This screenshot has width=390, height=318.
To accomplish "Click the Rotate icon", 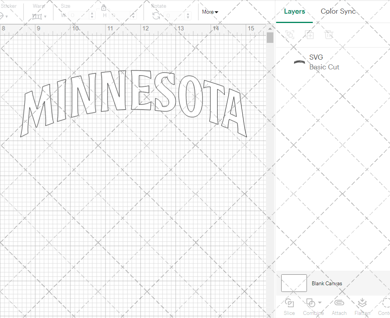I will pos(156,16).
